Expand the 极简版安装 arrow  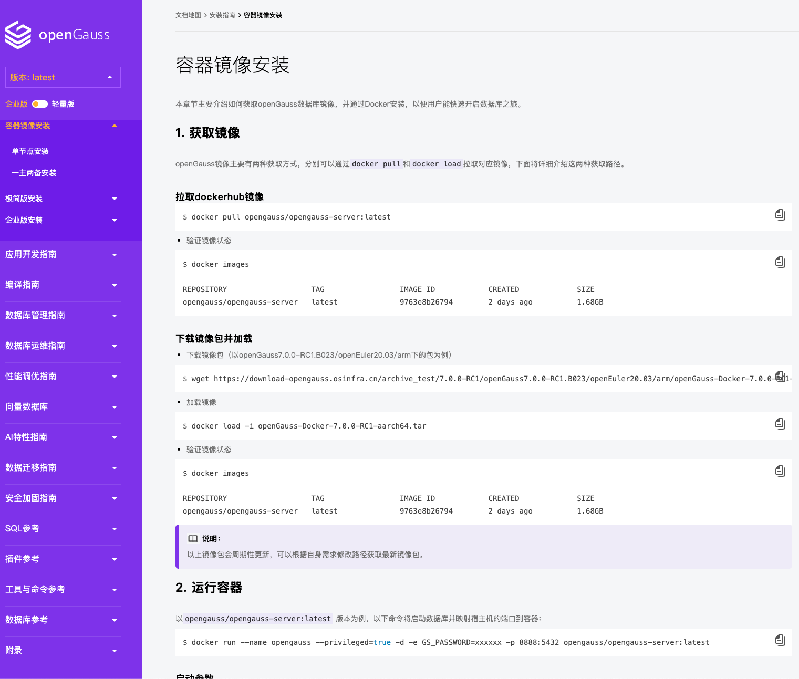coord(115,199)
